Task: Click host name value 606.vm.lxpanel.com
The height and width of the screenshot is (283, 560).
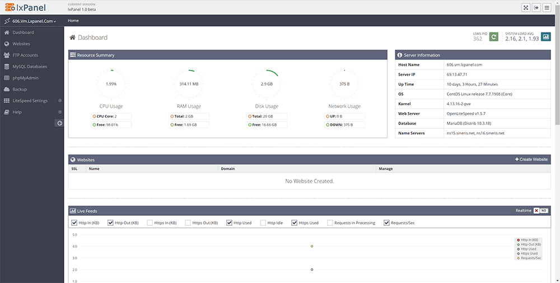Action: pos(464,65)
